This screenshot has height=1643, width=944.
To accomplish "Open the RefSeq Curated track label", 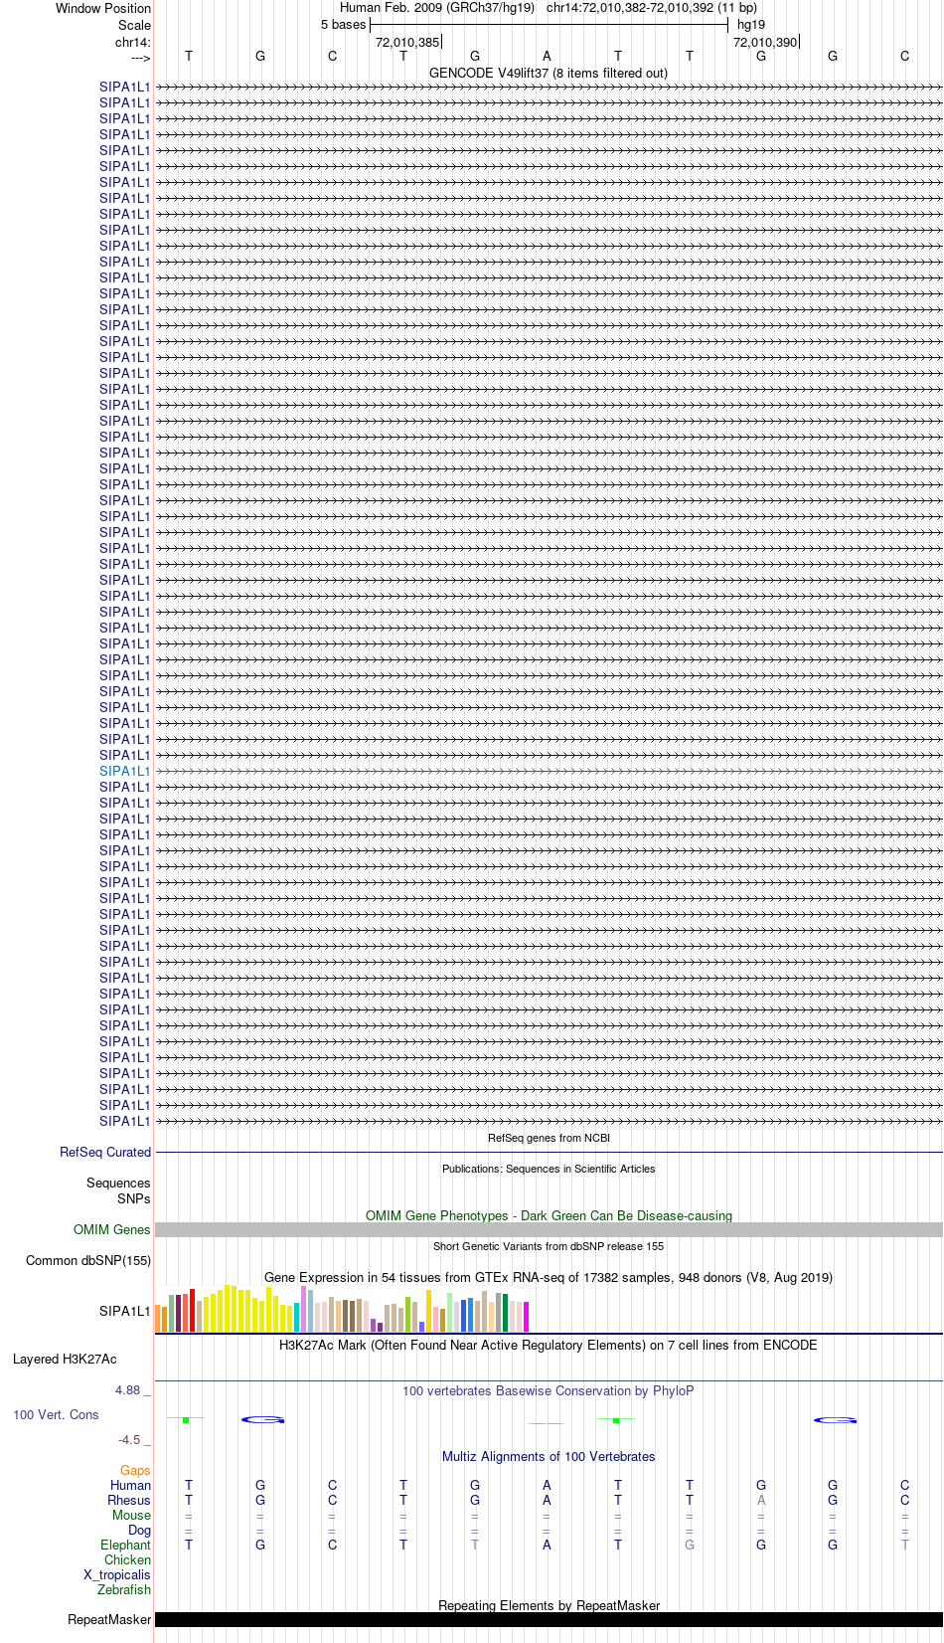I will point(105,1152).
